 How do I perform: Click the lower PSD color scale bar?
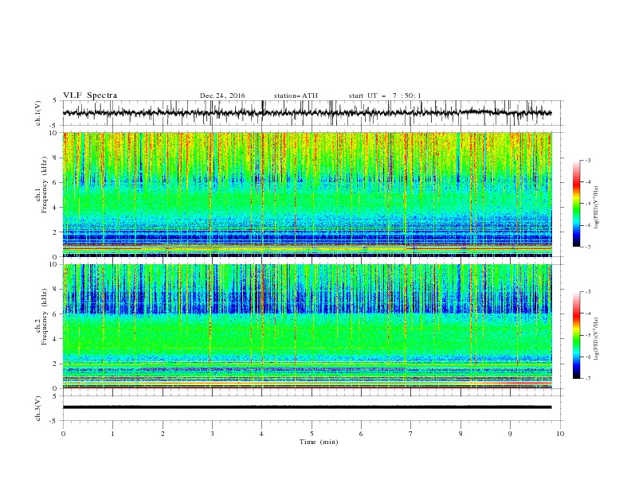576,335
